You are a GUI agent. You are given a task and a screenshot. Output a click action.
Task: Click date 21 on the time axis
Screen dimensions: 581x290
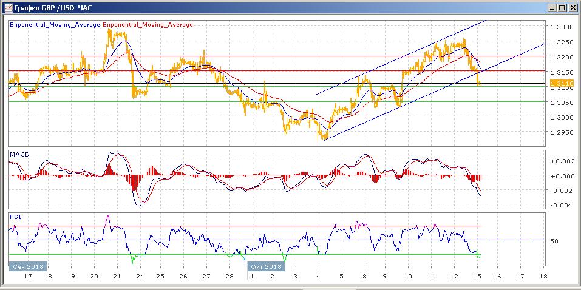[116, 275]
